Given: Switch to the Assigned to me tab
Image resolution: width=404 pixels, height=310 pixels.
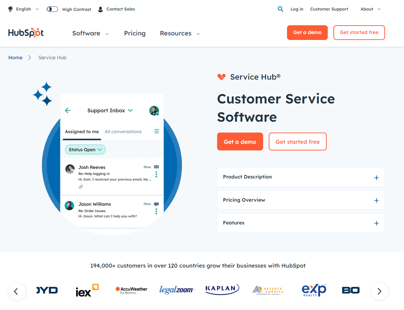Looking at the screenshot, I should tap(82, 132).
